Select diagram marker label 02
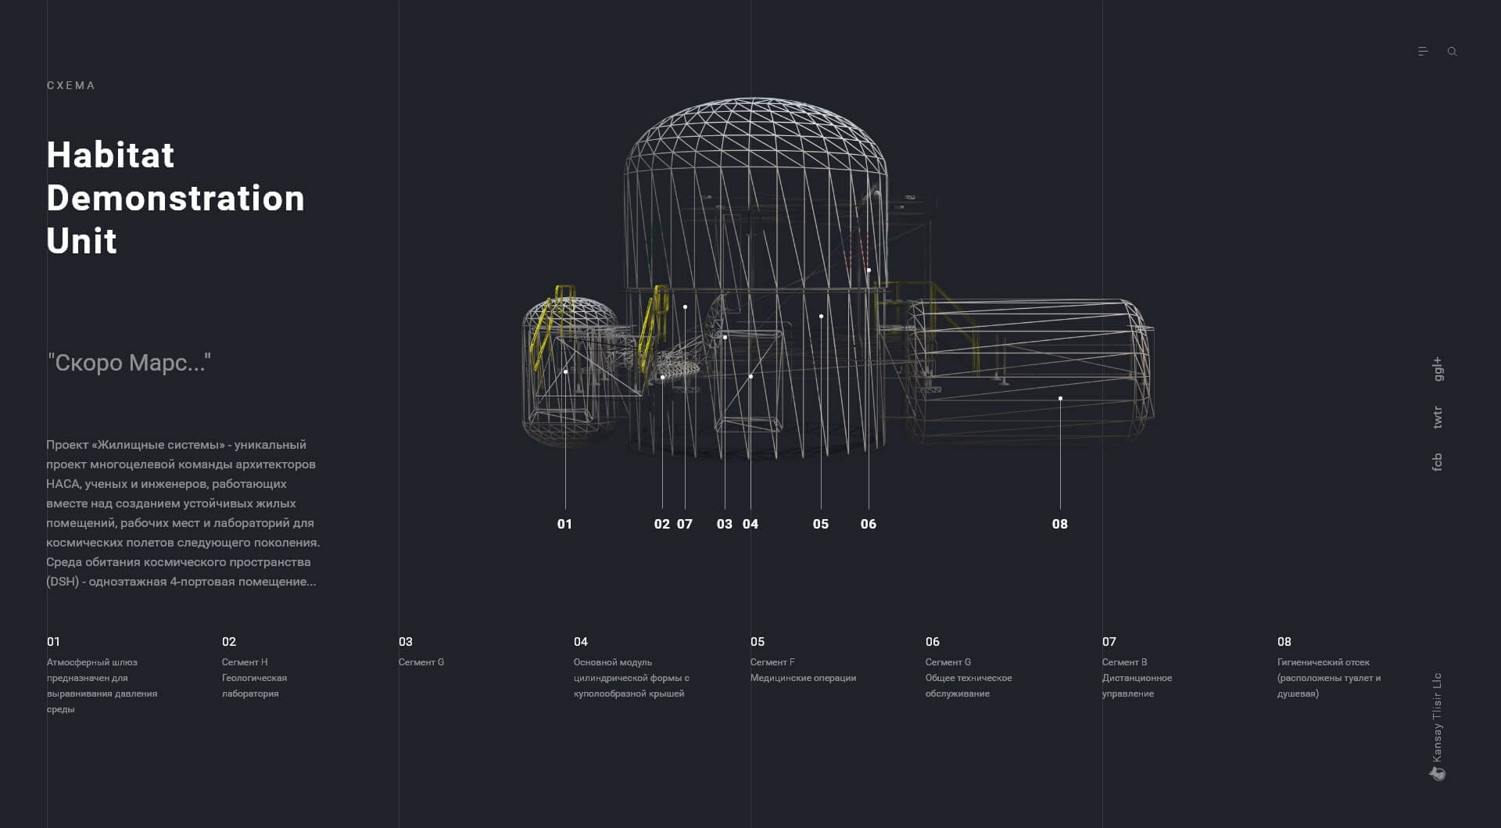This screenshot has width=1501, height=828. coord(661,524)
